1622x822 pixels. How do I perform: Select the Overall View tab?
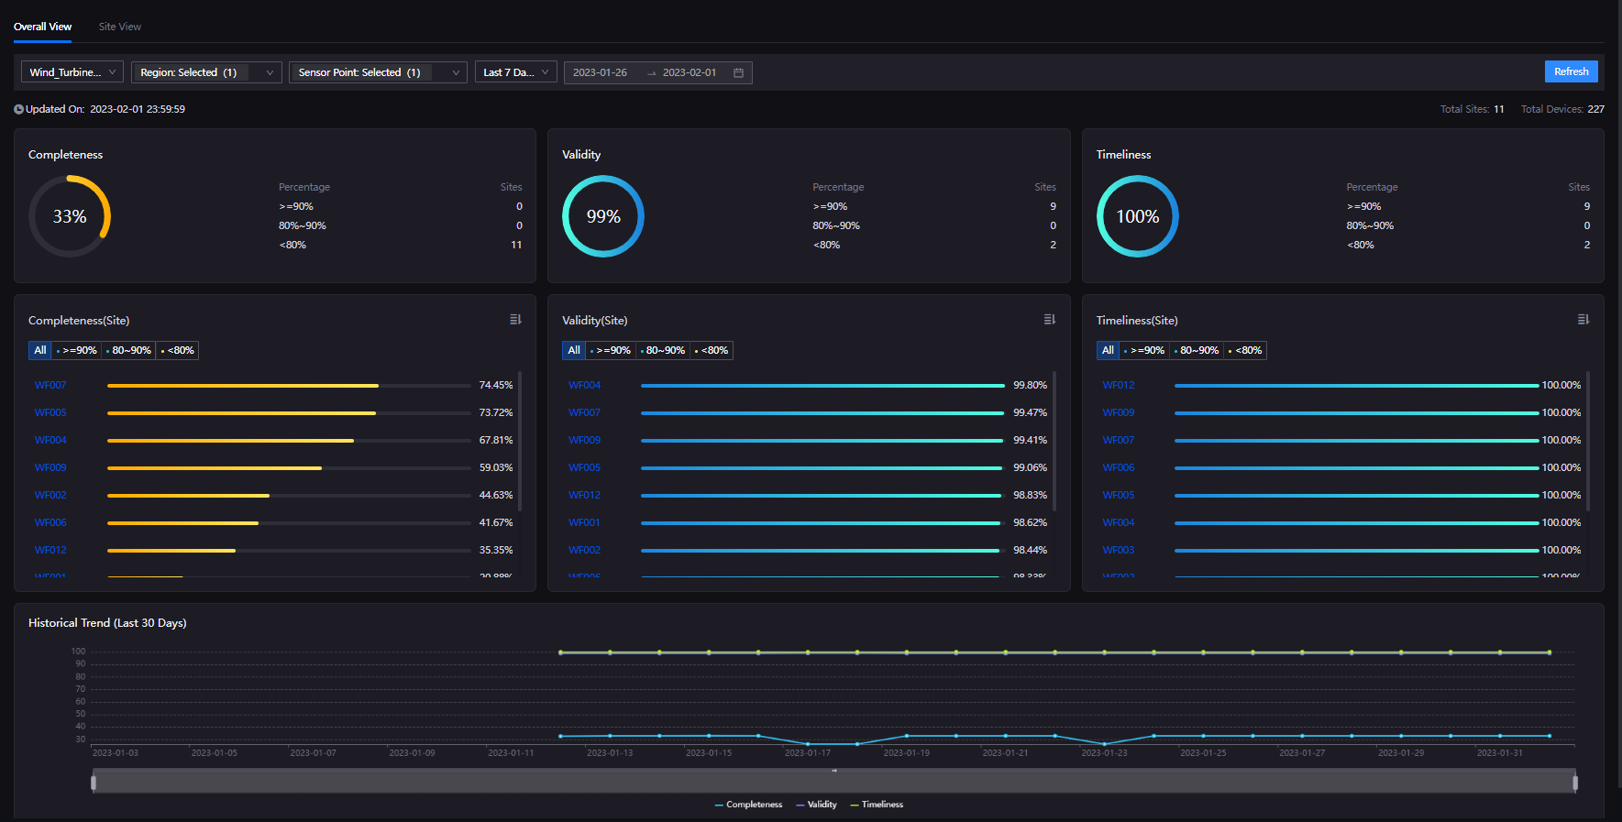(42, 27)
